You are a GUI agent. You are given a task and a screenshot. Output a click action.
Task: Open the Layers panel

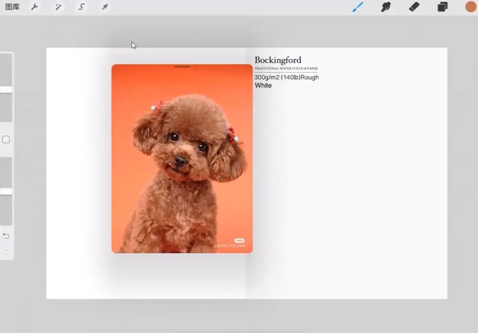pos(442,7)
